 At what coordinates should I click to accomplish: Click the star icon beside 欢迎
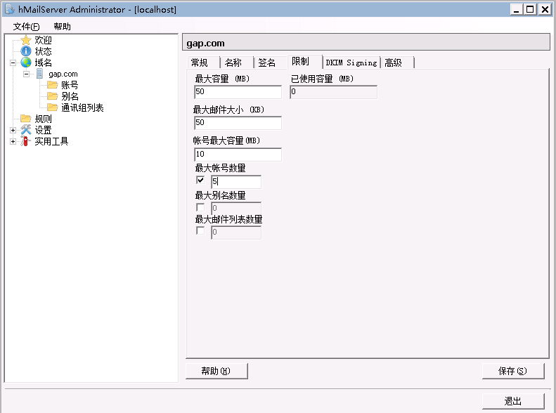tap(26, 40)
